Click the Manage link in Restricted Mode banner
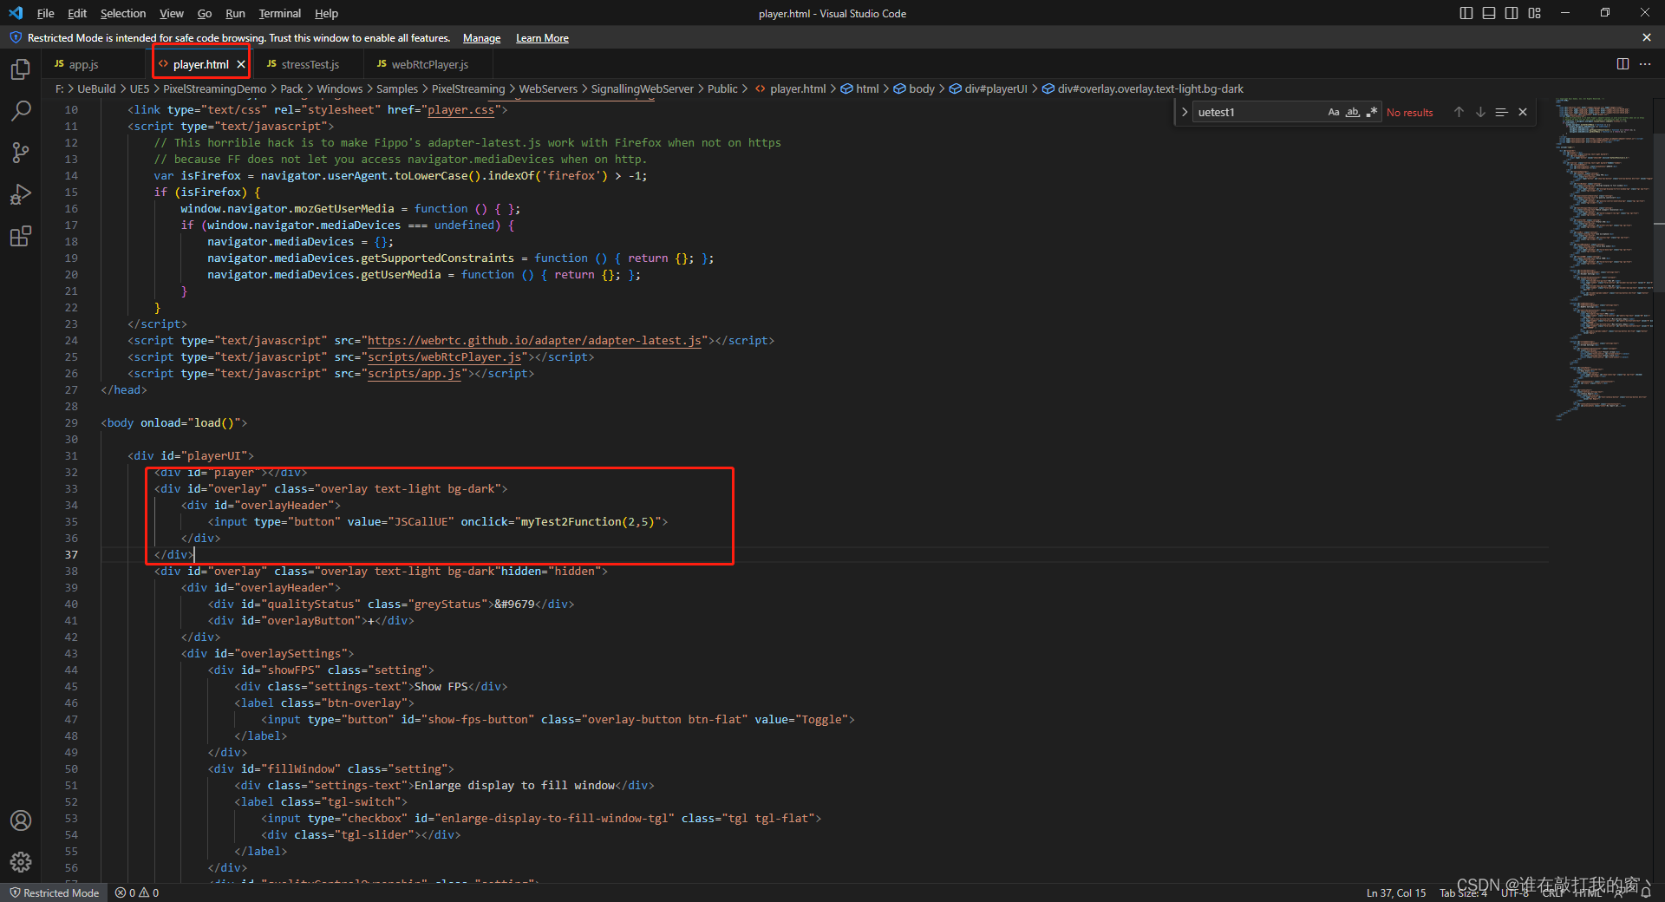The image size is (1665, 902). coord(481,38)
